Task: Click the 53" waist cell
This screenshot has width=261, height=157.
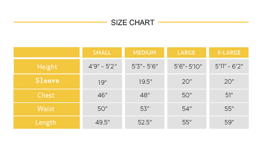Action: click(145, 109)
